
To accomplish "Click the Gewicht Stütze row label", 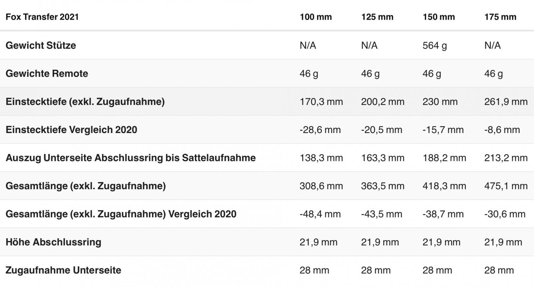I will click(x=41, y=45).
